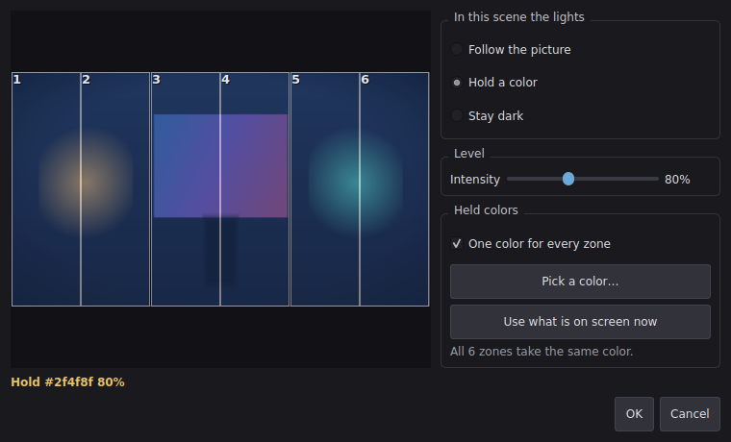This screenshot has width=731, height=442.
Task: Select zone 2 in the preview
Action: 115,189
